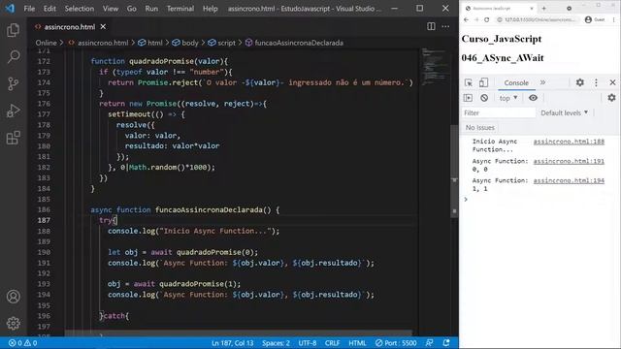Click HTML language mode selector
The image size is (621, 349).
pos(357,343)
